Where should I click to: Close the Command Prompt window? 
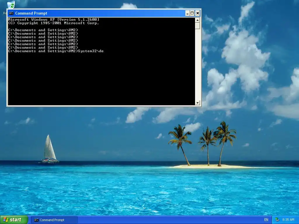click(x=198, y=13)
